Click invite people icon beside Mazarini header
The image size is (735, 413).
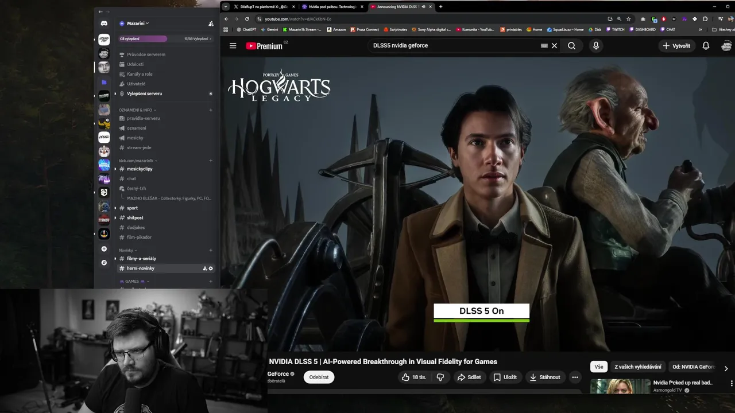(211, 24)
